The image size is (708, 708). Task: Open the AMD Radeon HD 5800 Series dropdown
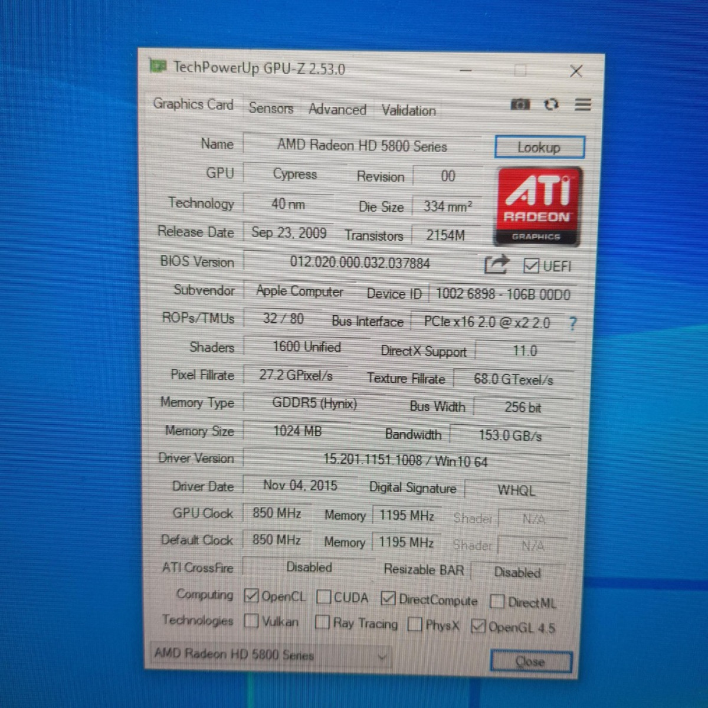(x=270, y=655)
